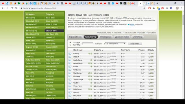The image size is (185, 104).
Task: Open Chrome three-dot menu
Action: click(182, 8)
